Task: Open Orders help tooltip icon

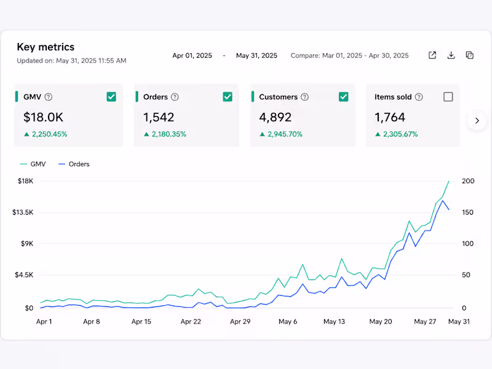Action: click(175, 97)
